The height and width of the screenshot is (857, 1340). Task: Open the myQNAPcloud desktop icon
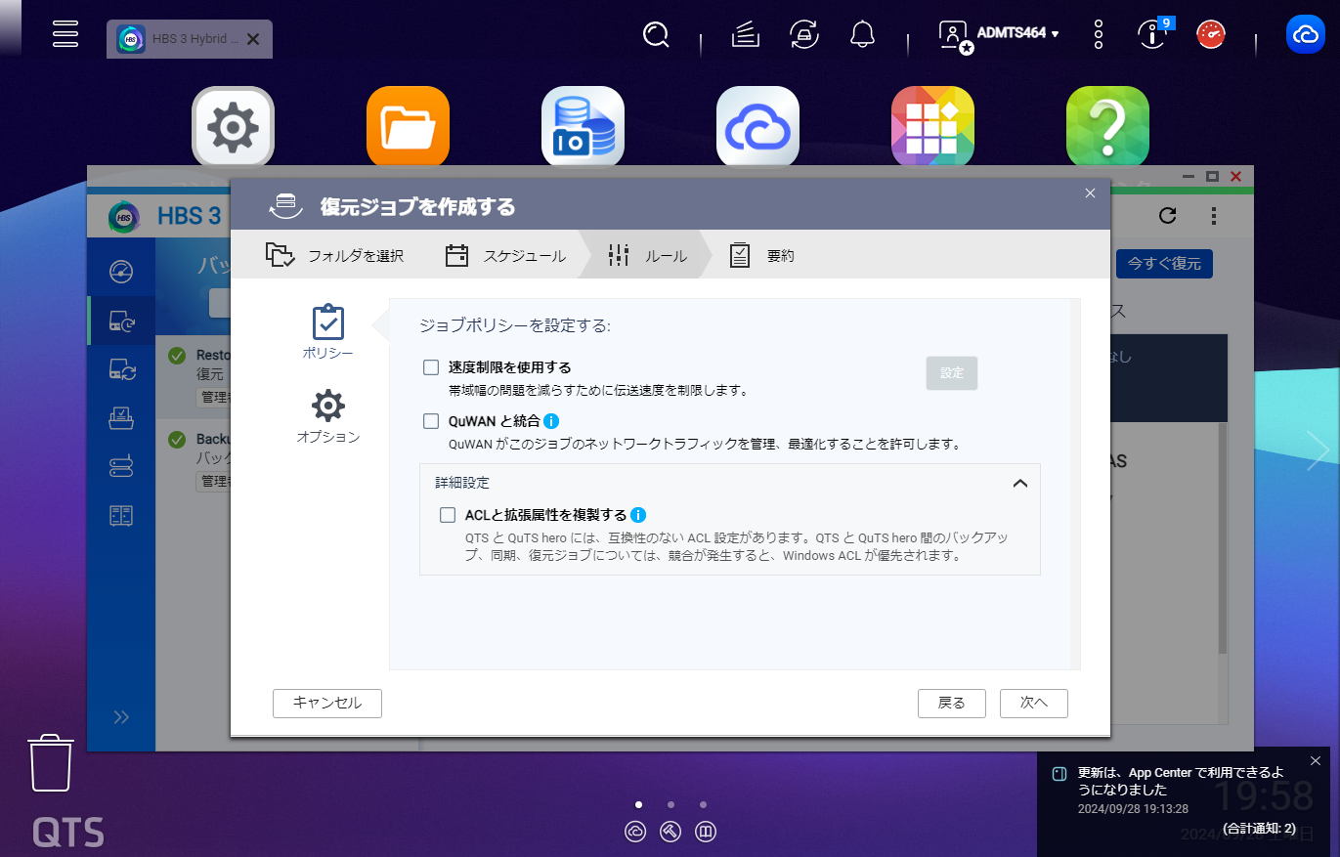[x=757, y=127]
